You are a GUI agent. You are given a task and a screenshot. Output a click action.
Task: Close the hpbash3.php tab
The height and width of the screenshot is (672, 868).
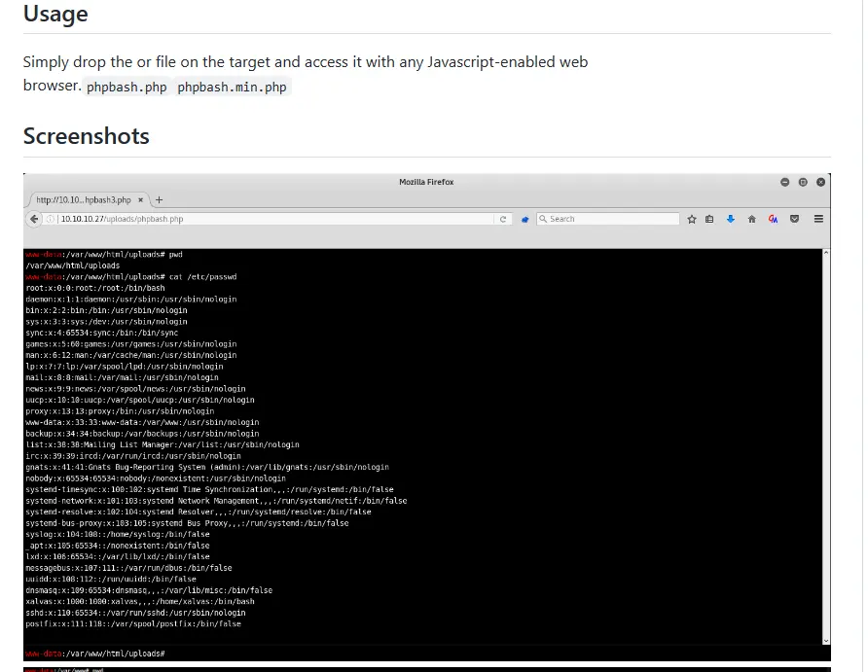(140, 199)
